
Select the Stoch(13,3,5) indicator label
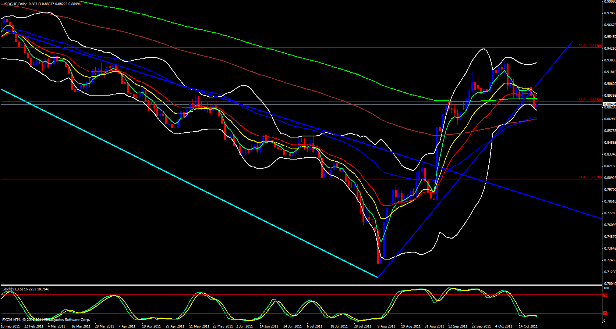13,289
